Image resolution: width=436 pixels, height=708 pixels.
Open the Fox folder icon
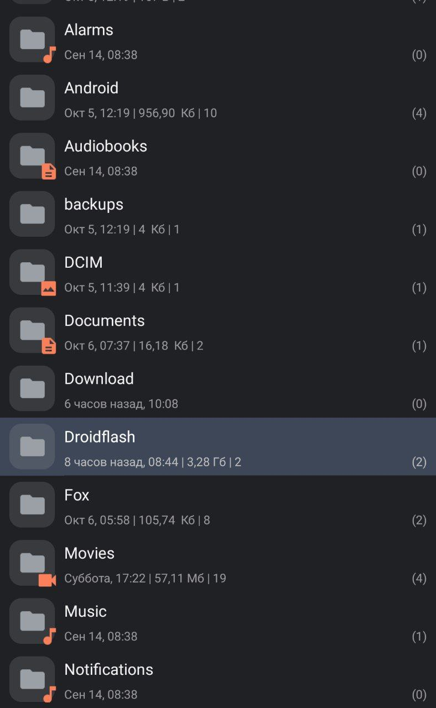coord(32,505)
